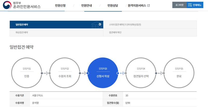
Task: Click the arrow between STEP 01 and STEP 02
Action: pos(45,73)
